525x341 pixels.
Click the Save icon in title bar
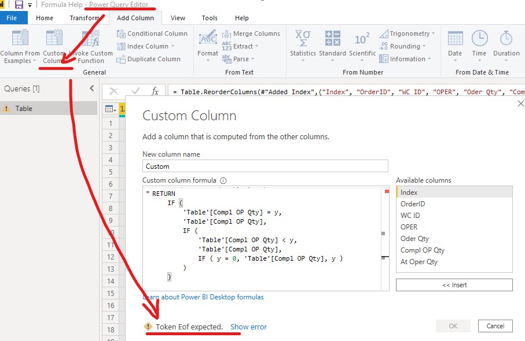(19, 5)
